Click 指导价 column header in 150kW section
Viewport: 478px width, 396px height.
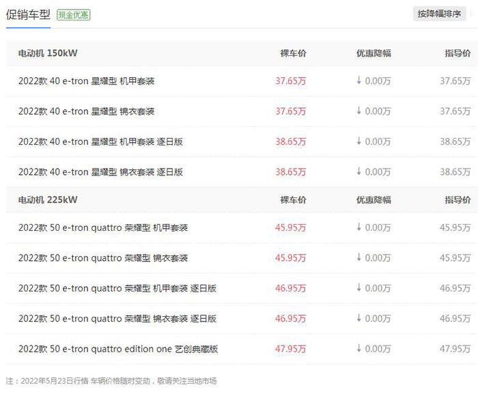click(458, 53)
